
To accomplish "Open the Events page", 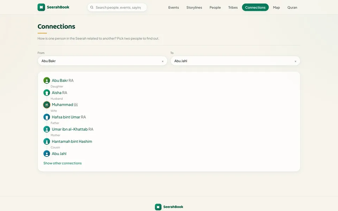I will (x=174, y=7).
